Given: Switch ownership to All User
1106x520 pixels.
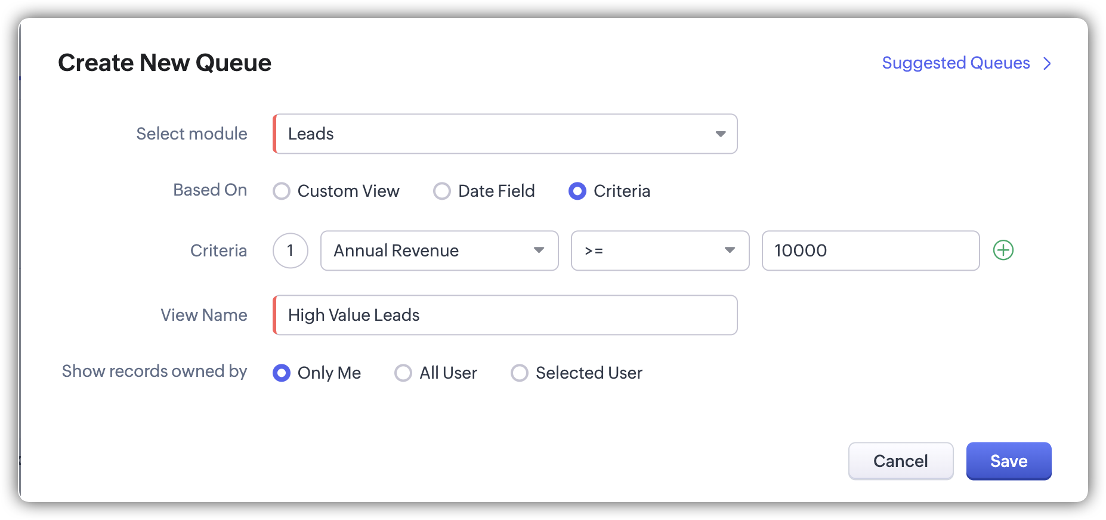Looking at the screenshot, I should pos(403,373).
